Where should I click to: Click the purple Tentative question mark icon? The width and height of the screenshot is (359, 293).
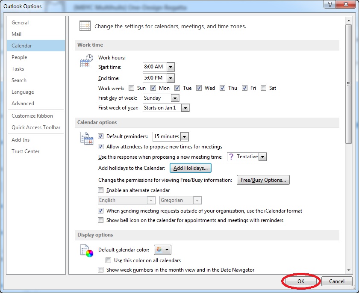(x=231, y=157)
